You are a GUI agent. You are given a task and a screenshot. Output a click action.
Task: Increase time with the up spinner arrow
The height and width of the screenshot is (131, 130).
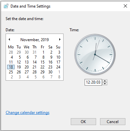[105, 81]
